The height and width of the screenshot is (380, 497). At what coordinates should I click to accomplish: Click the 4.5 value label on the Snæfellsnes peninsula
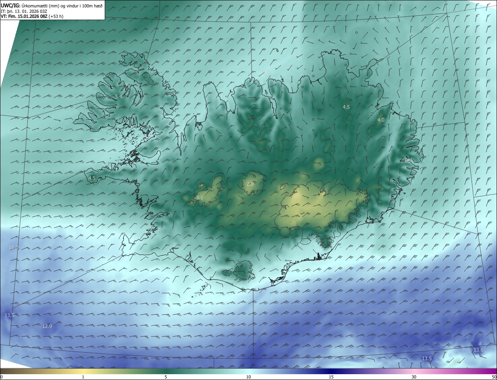click(92, 178)
